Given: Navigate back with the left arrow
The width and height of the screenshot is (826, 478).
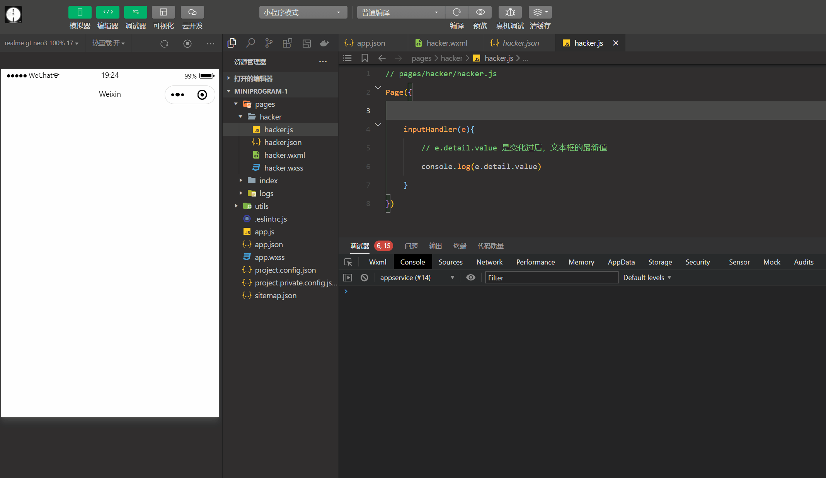Looking at the screenshot, I should tap(382, 58).
